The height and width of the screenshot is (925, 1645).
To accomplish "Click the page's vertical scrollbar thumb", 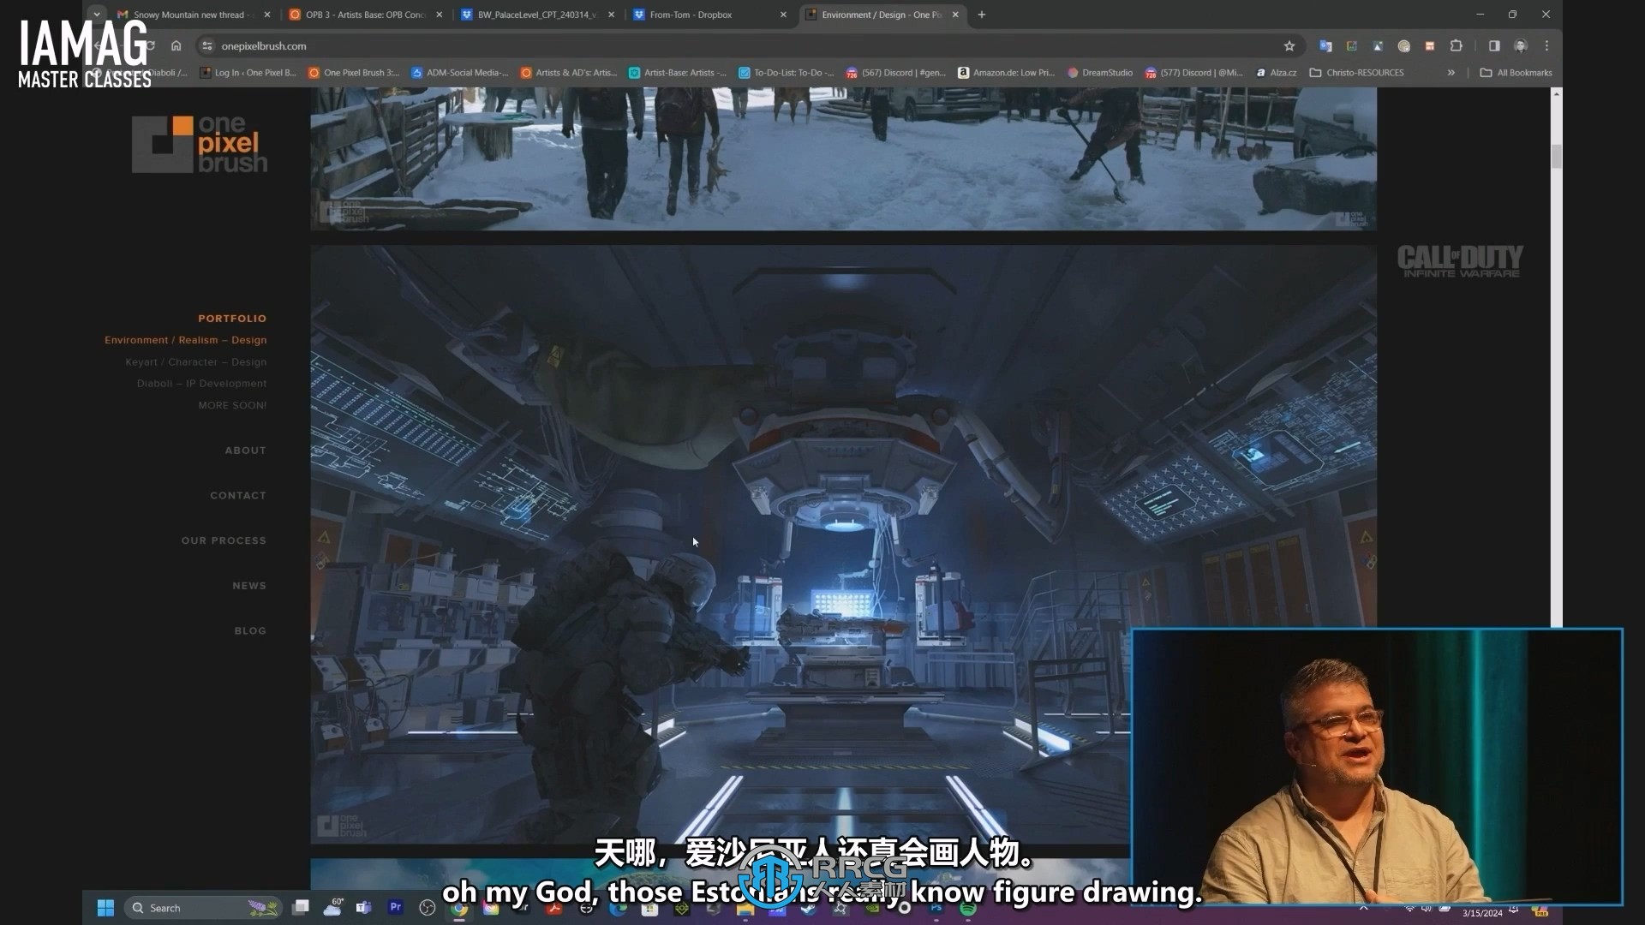I will (x=1556, y=156).
